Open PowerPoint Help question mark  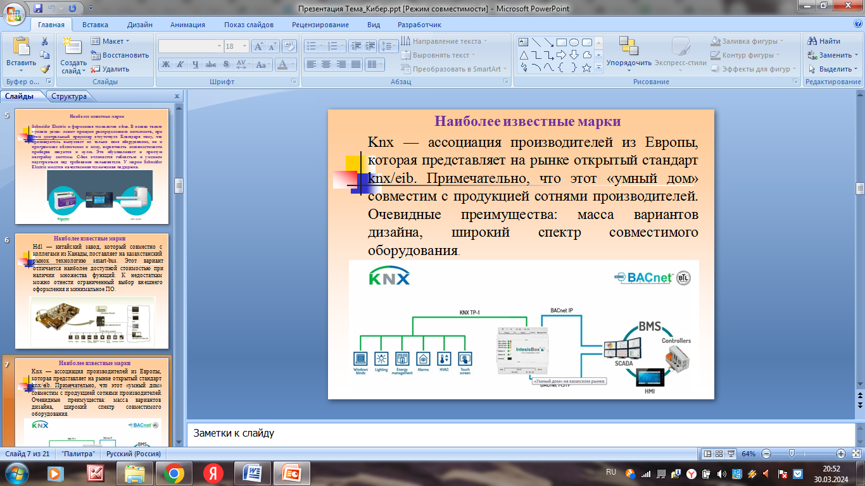[858, 23]
